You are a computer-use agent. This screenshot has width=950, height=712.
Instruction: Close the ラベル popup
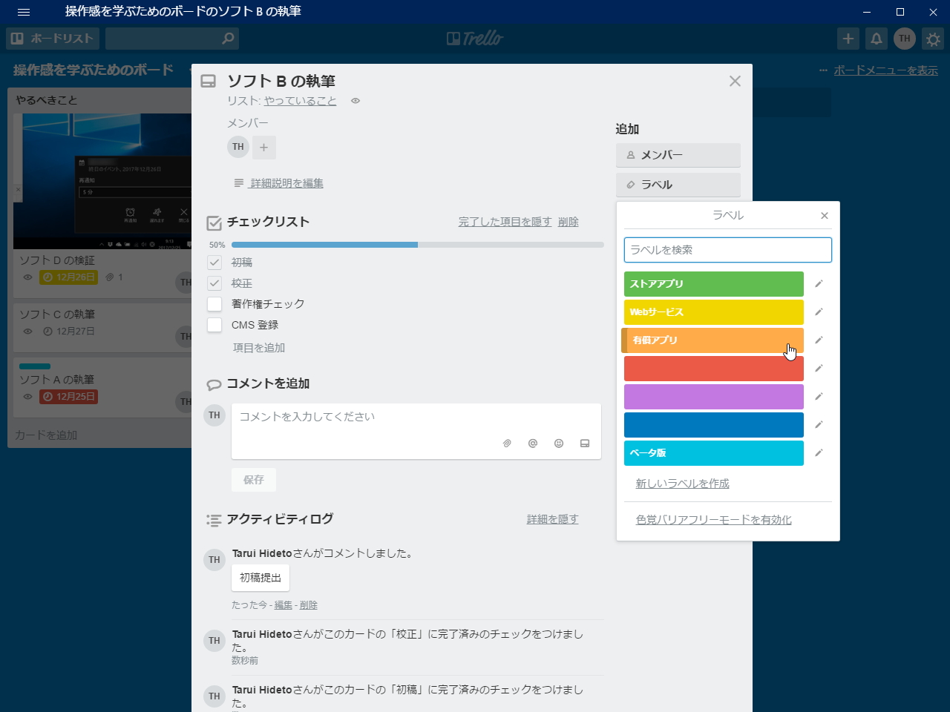[x=824, y=216]
